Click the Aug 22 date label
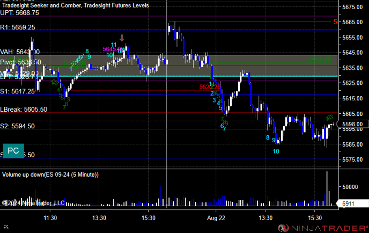The width and height of the screenshot is (369, 233). point(216,218)
